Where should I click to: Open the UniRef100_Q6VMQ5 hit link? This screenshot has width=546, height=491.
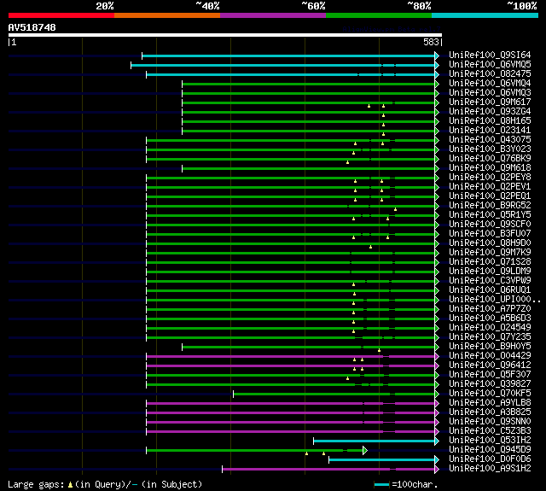click(x=490, y=64)
